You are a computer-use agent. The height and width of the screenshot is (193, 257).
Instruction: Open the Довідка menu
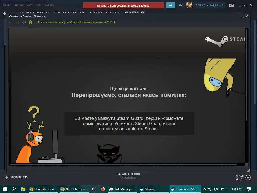[x=49, y=5]
